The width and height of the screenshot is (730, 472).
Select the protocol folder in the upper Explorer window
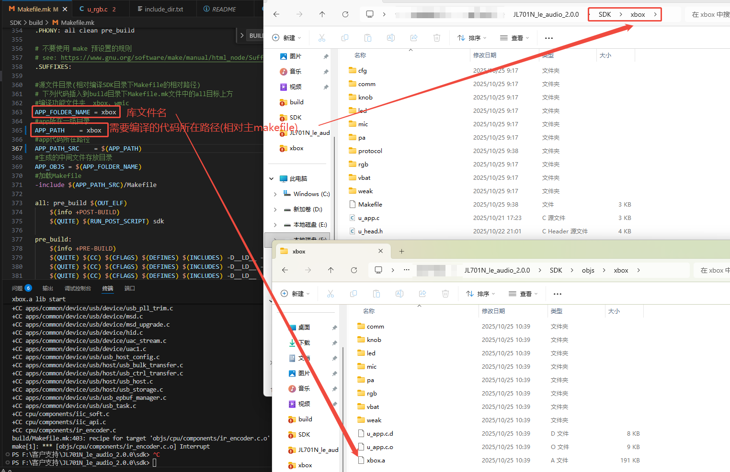[x=370, y=151]
